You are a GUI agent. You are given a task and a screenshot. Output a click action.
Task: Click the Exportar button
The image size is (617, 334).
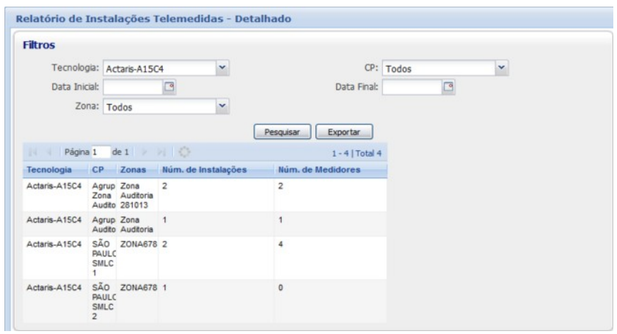point(344,133)
